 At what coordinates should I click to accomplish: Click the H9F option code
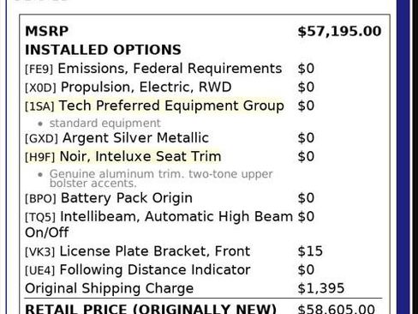(39, 157)
